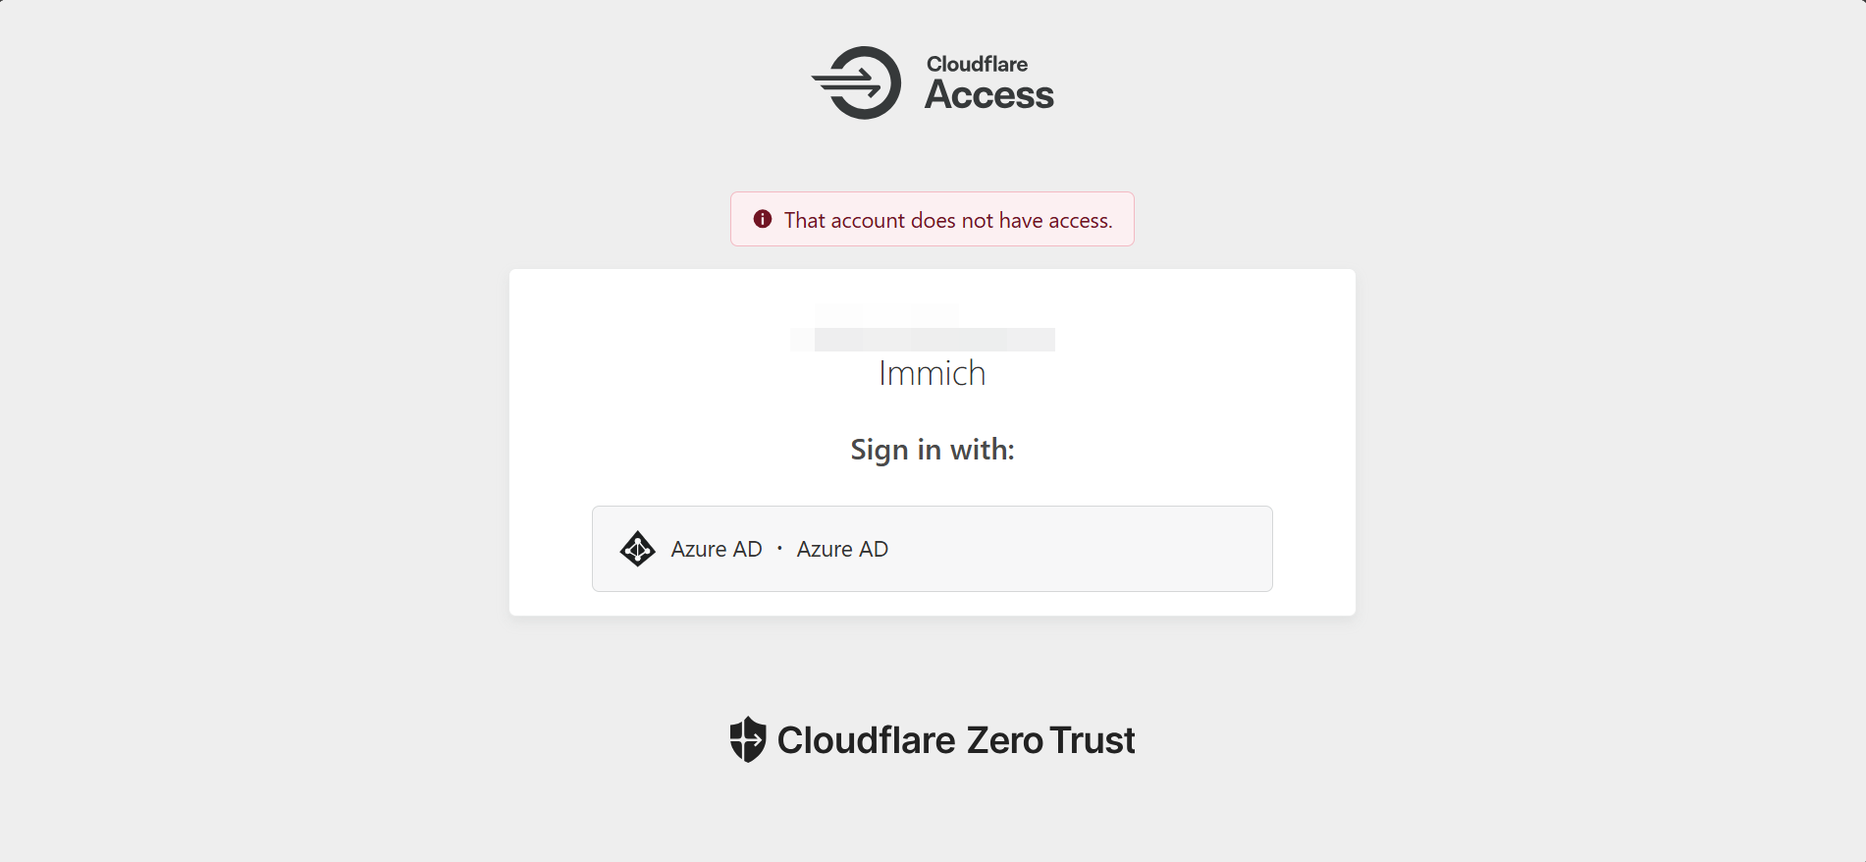
Task: Click the Cloudflare Zero Trust shield icon
Action: [747, 739]
